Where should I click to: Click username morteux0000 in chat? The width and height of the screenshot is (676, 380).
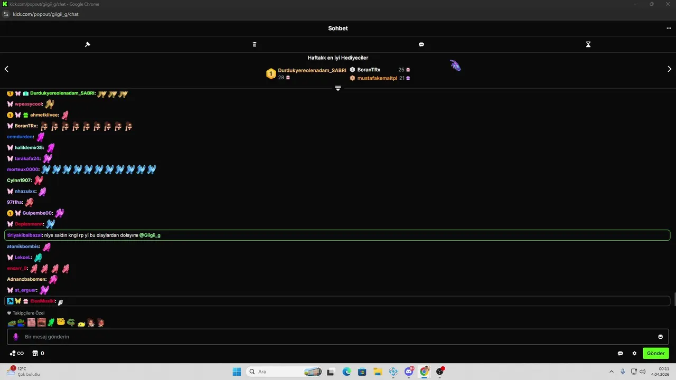tap(23, 169)
